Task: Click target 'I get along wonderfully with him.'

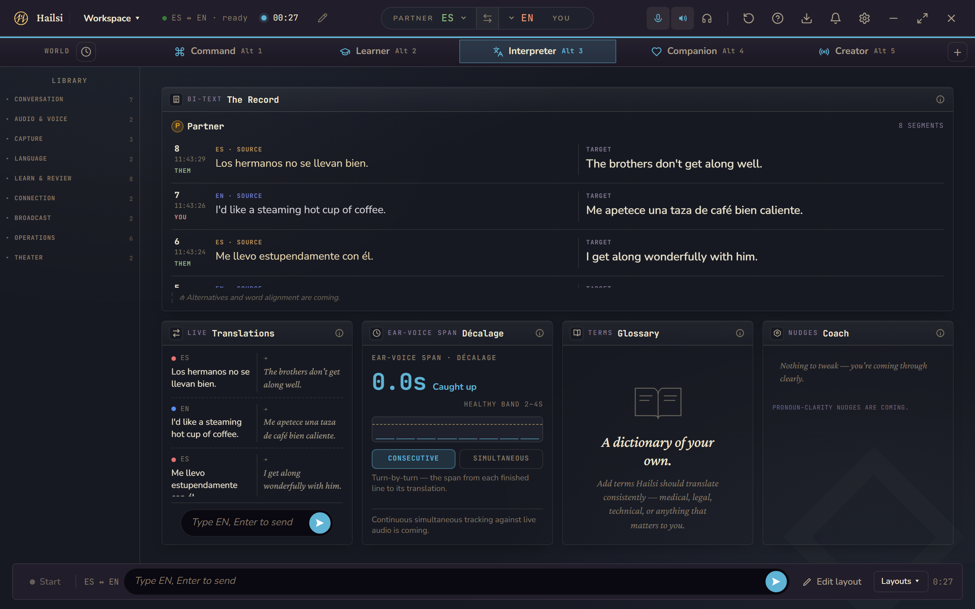Action: pyautogui.click(x=671, y=257)
